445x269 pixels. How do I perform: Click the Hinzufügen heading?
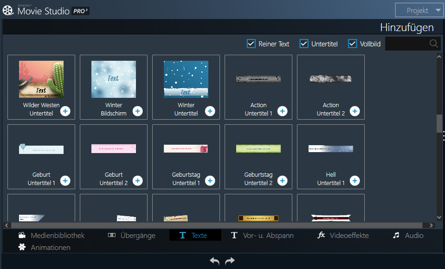coord(406,27)
